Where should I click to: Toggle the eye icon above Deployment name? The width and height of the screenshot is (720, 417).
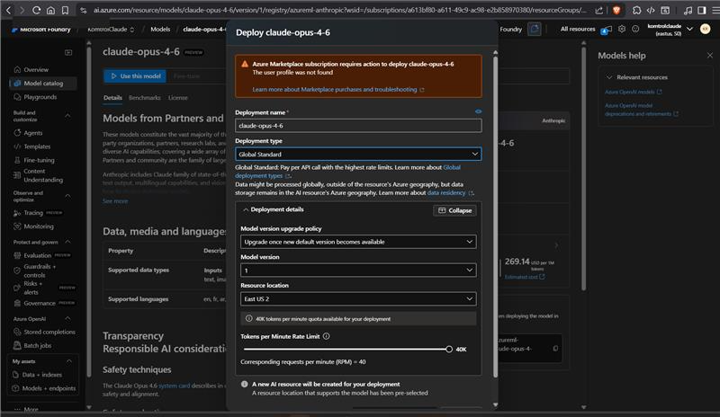pyautogui.click(x=478, y=111)
